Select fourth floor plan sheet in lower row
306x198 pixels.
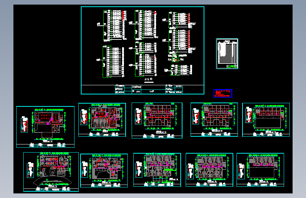(x=209, y=170)
